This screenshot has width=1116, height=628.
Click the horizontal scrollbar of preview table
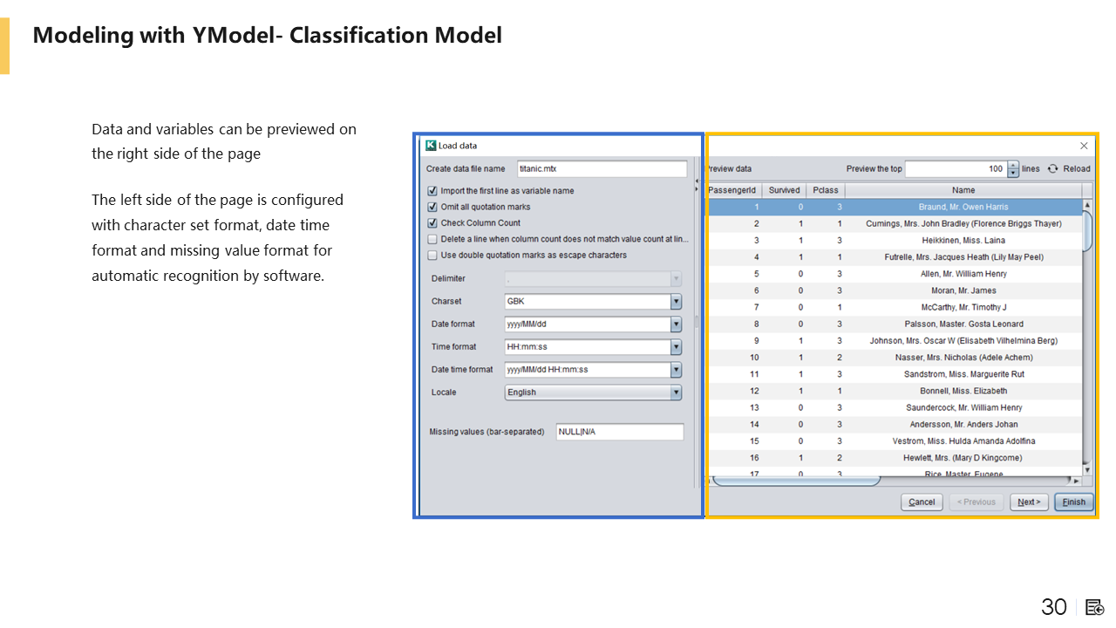click(x=795, y=481)
